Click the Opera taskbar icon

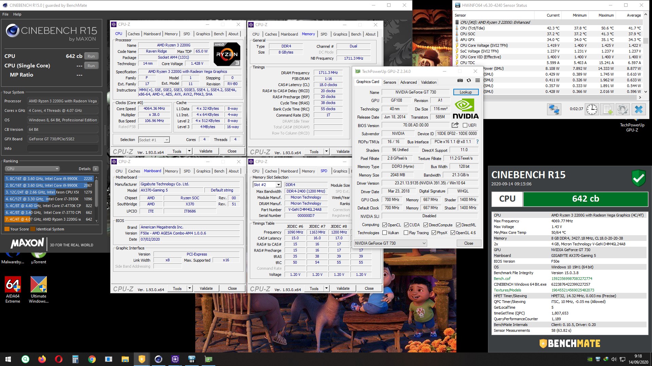[58, 359]
